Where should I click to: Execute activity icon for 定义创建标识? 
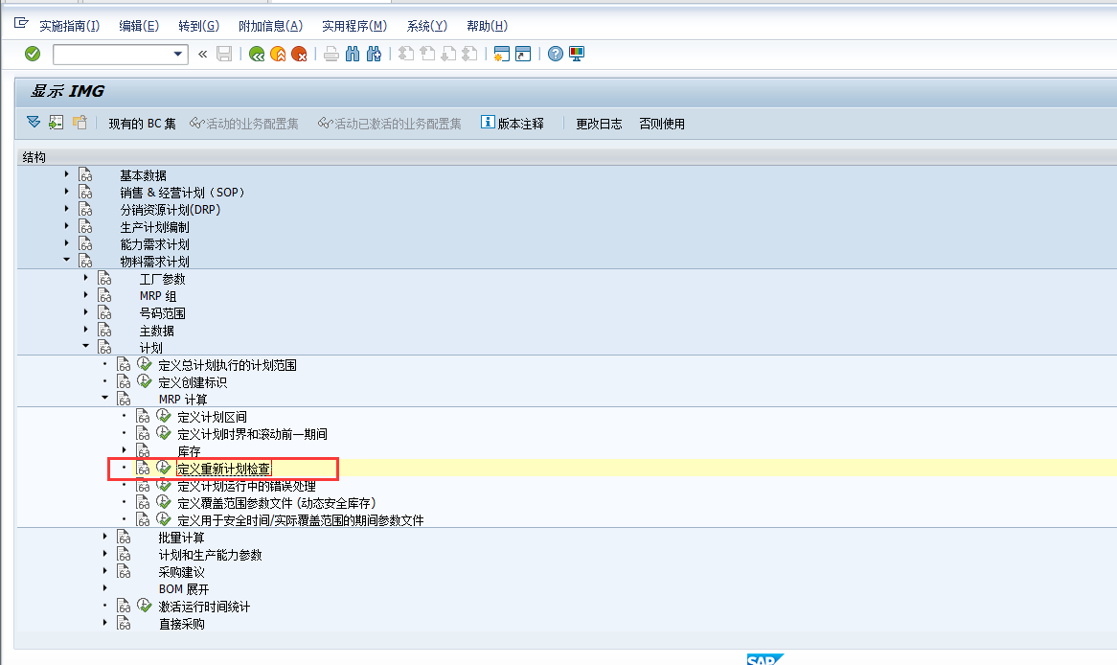(x=145, y=381)
